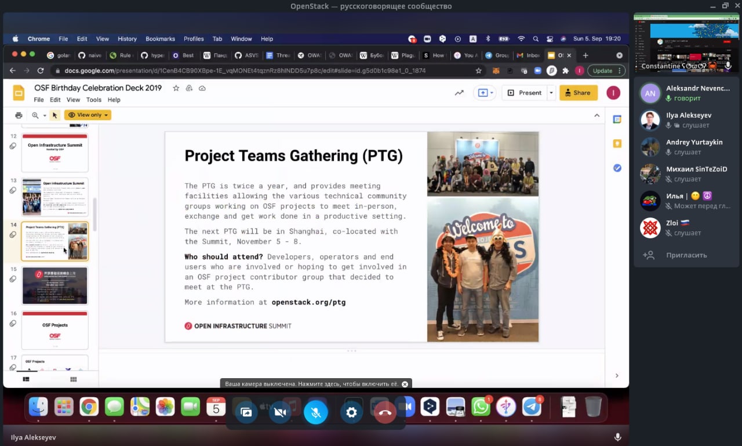Select slide 15 thumbnail in filmstrip
The height and width of the screenshot is (446, 742).
click(x=55, y=285)
